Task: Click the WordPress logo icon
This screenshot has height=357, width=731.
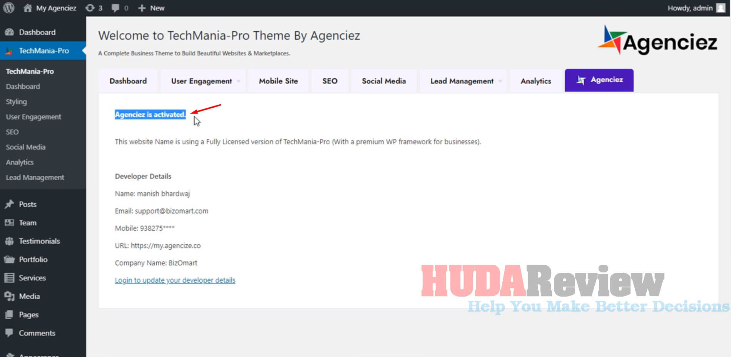Action: point(8,8)
